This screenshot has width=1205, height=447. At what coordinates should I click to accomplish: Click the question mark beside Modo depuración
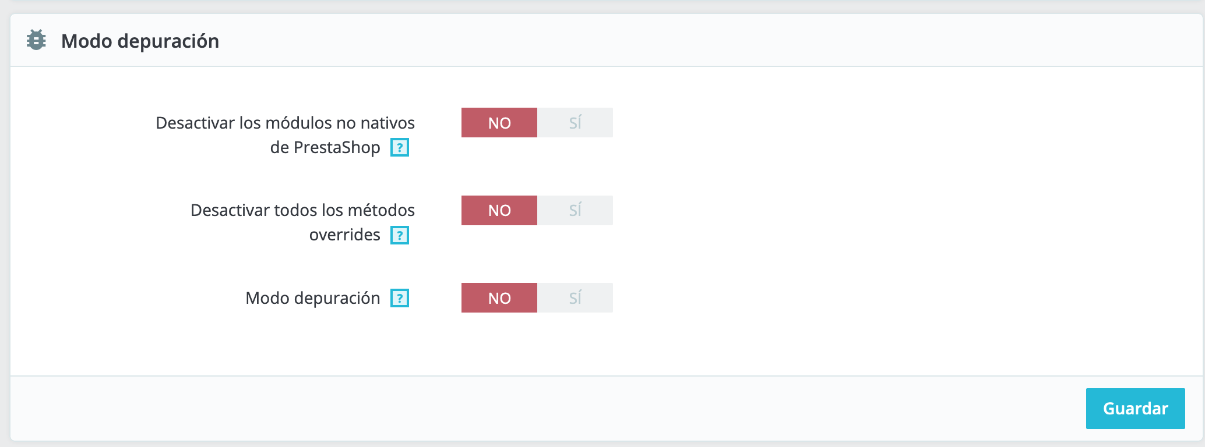400,298
